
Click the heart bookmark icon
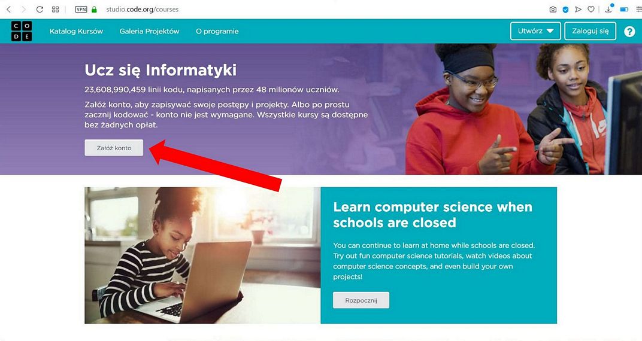591,9
